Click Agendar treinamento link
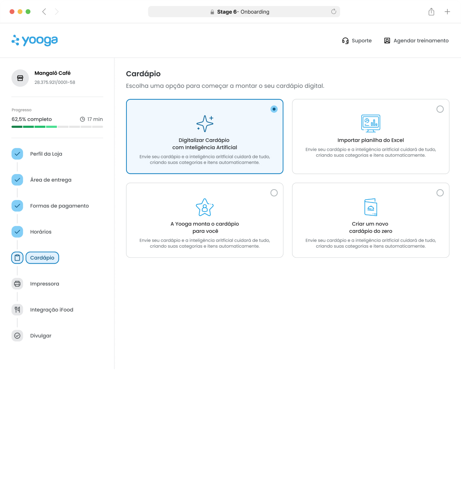This screenshot has height=477, width=461. 416,40
